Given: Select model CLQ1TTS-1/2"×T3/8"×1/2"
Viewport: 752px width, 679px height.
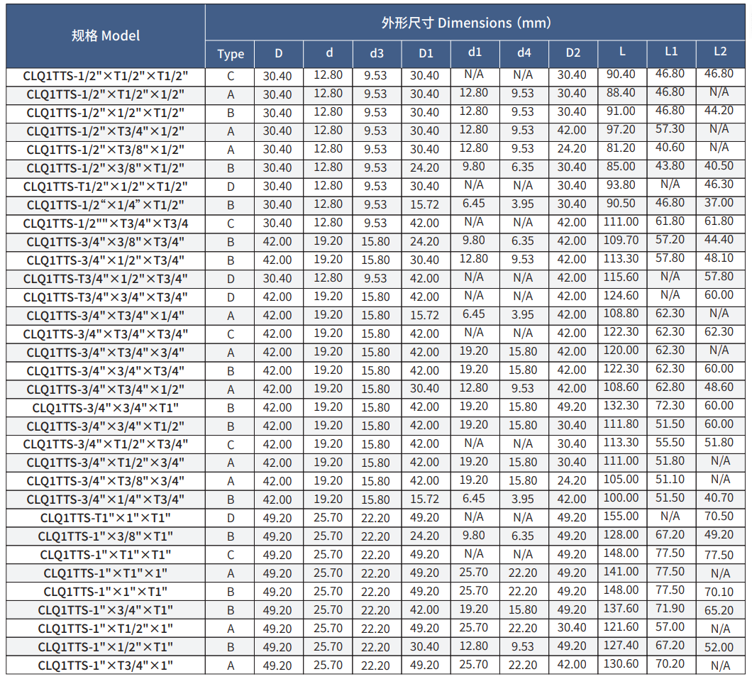Looking at the screenshot, I should pos(106,150).
